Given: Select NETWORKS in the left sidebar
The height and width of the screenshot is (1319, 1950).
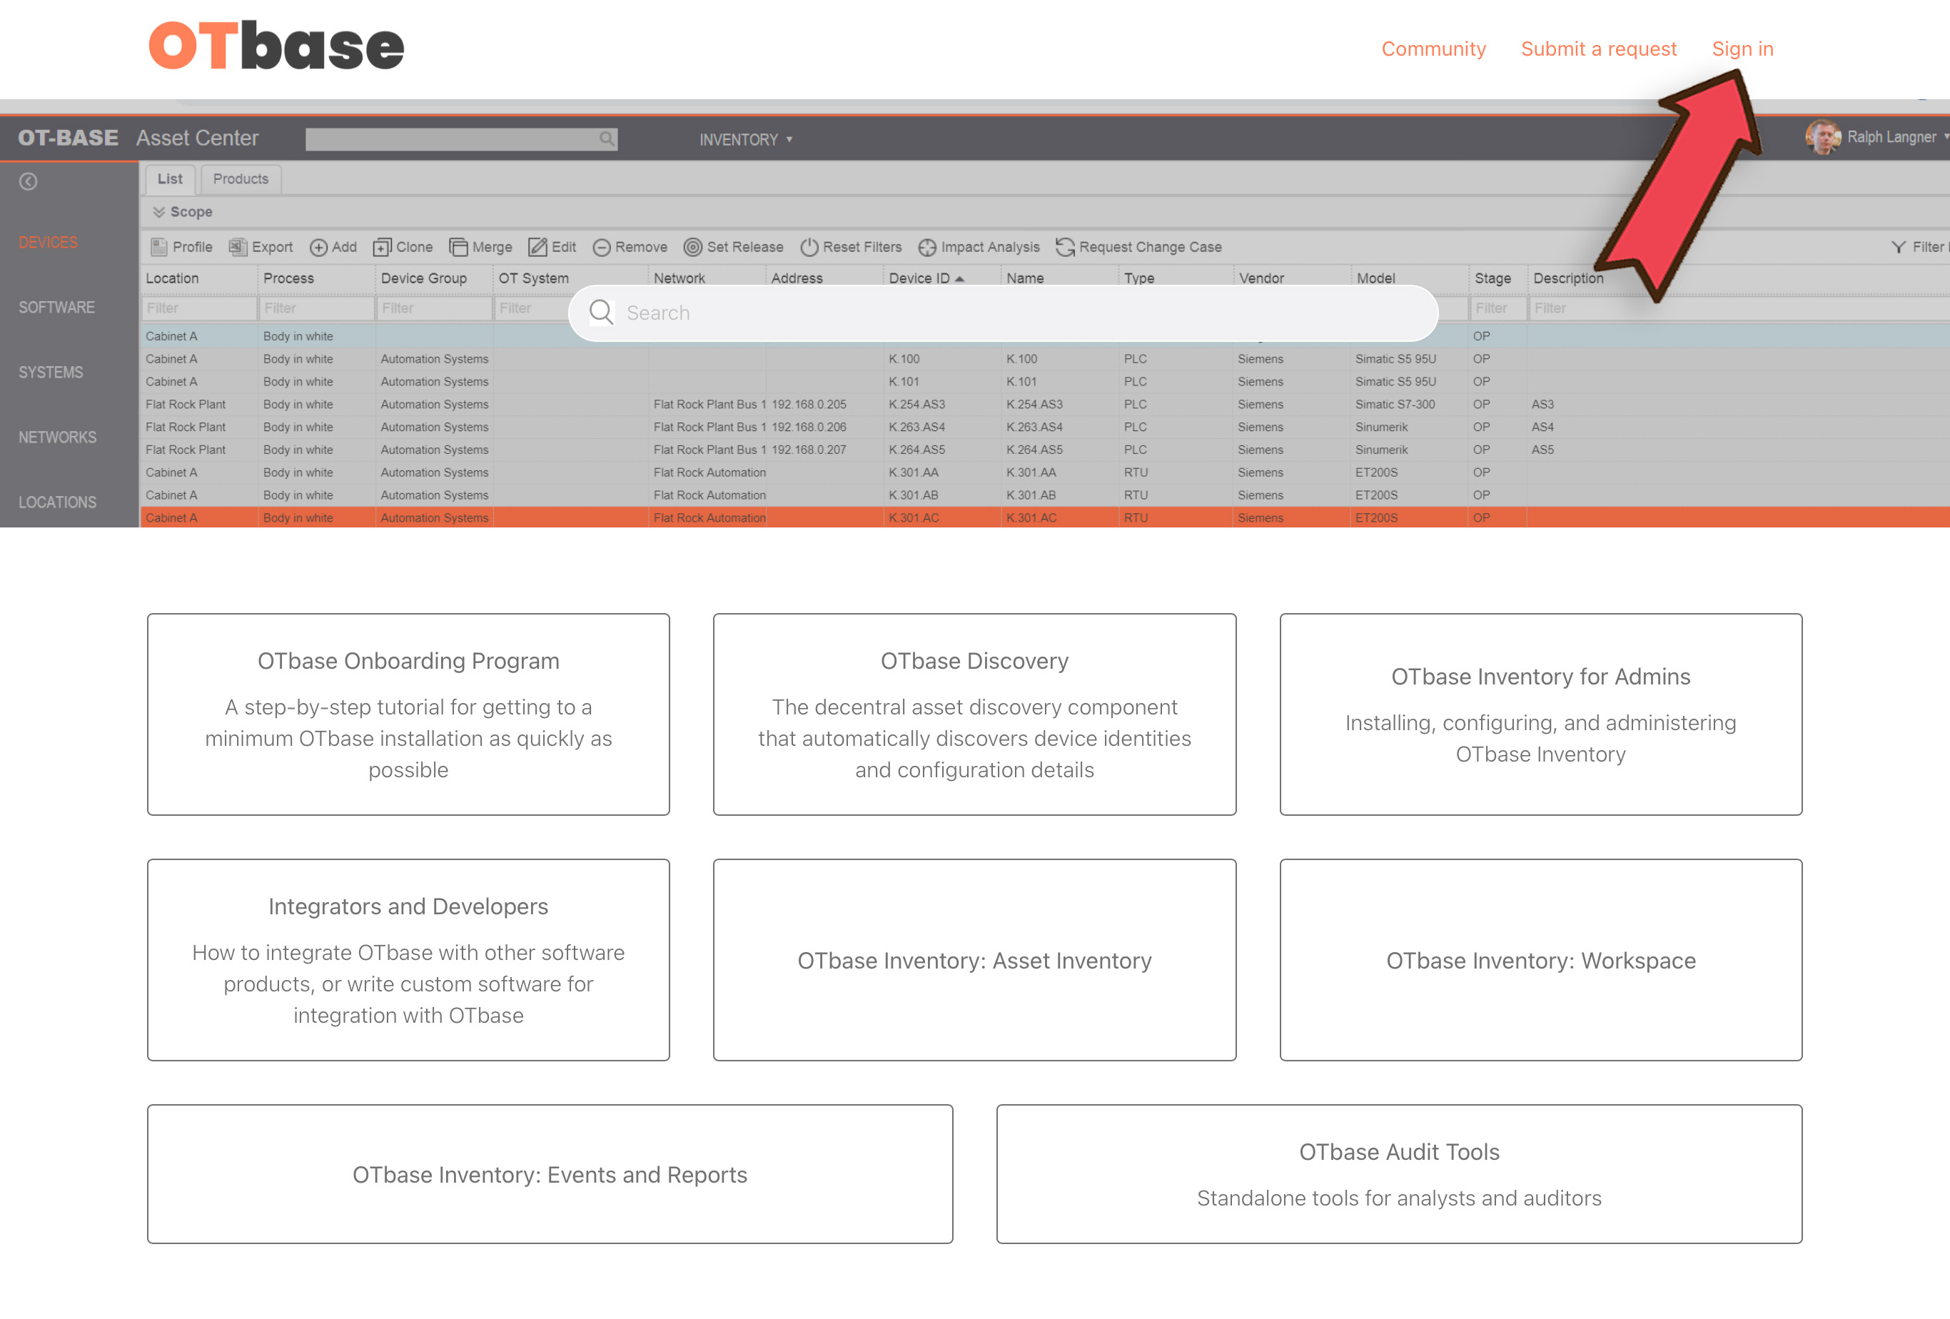Looking at the screenshot, I should (x=57, y=437).
